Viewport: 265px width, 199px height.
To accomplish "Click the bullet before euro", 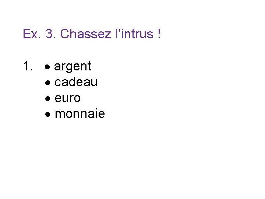I will coord(48,99).
